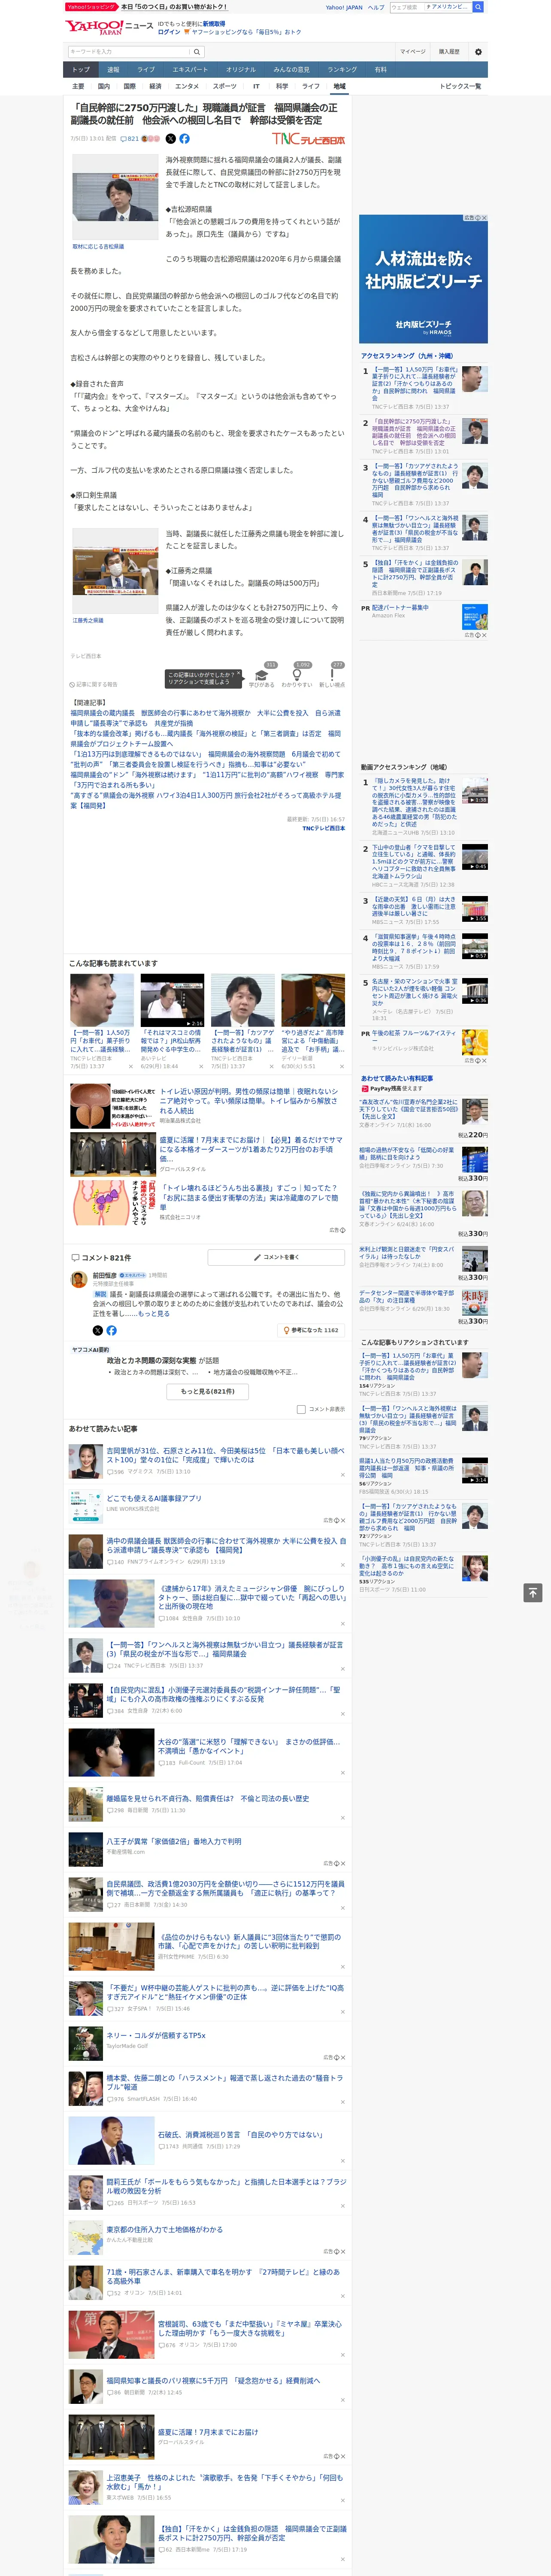Image resolution: width=551 pixels, height=2576 pixels.
Task: Open the 国内 category tab
Action: click(x=104, y=86)
